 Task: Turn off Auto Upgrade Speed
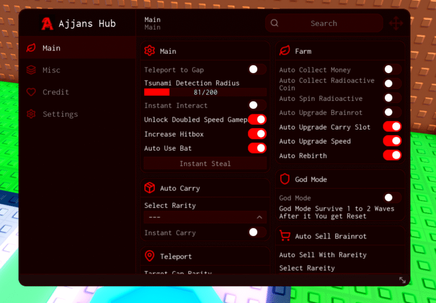pyautogui.click(x=392, y=141)
